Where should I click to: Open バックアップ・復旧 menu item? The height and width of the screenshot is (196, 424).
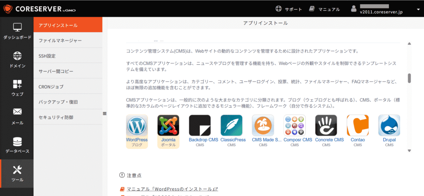click(x=68, y=102)
